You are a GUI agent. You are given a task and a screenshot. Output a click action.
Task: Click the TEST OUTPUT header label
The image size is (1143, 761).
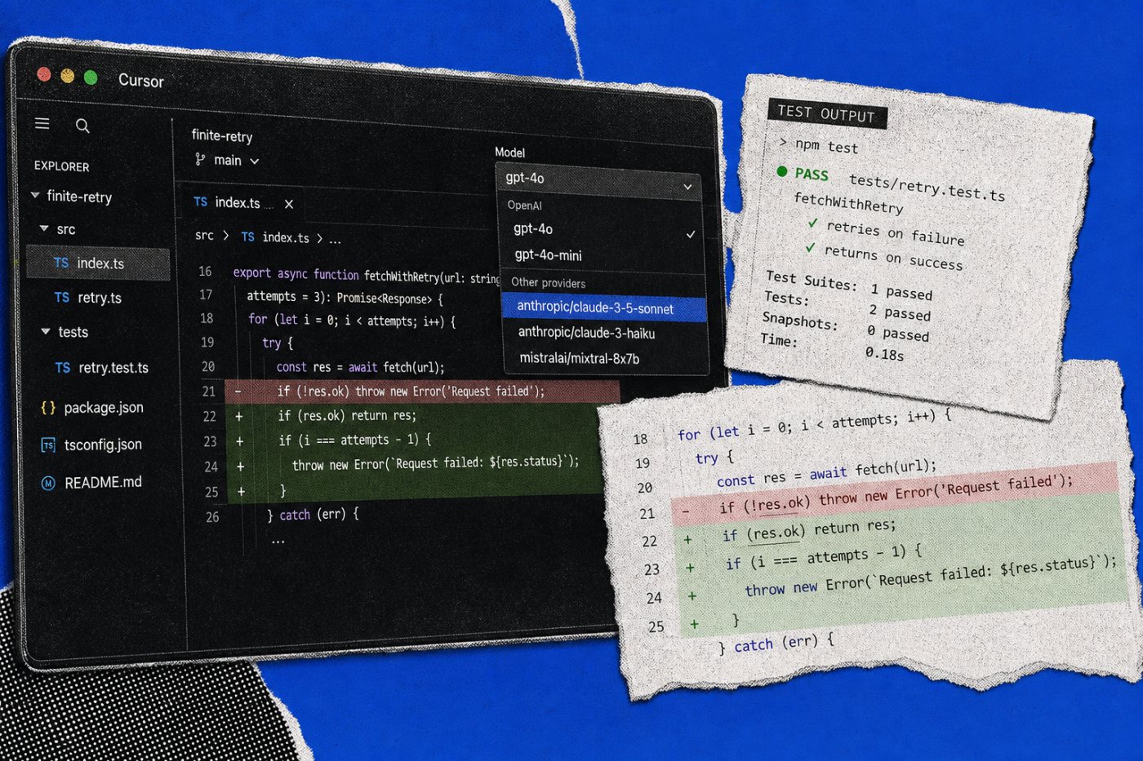click(x=826, y=113)
